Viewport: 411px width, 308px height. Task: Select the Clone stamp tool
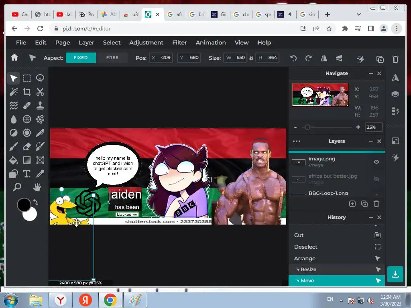coord(40,105)
